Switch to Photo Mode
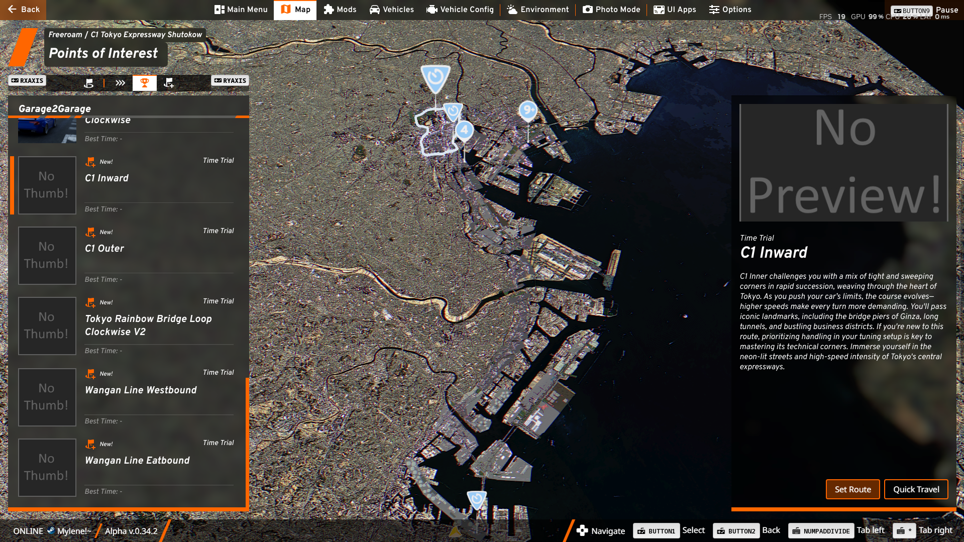Viewport: 964px width, 542px height. pyautogui.click(x=611, y=10)
